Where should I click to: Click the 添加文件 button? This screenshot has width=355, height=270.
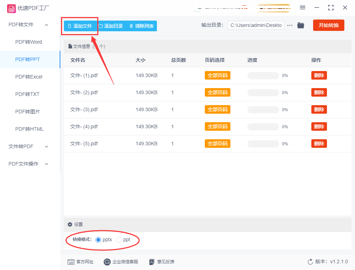click(80, 26)
